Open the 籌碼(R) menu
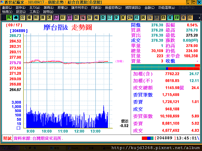Viewport: 202px width, 151px height. click(x=48, y=8)
